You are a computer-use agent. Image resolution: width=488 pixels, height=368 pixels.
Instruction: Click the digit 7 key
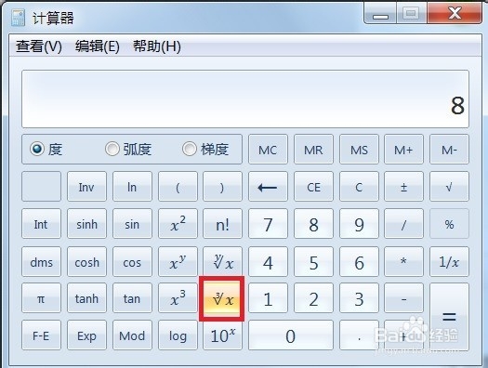[268, 223]
